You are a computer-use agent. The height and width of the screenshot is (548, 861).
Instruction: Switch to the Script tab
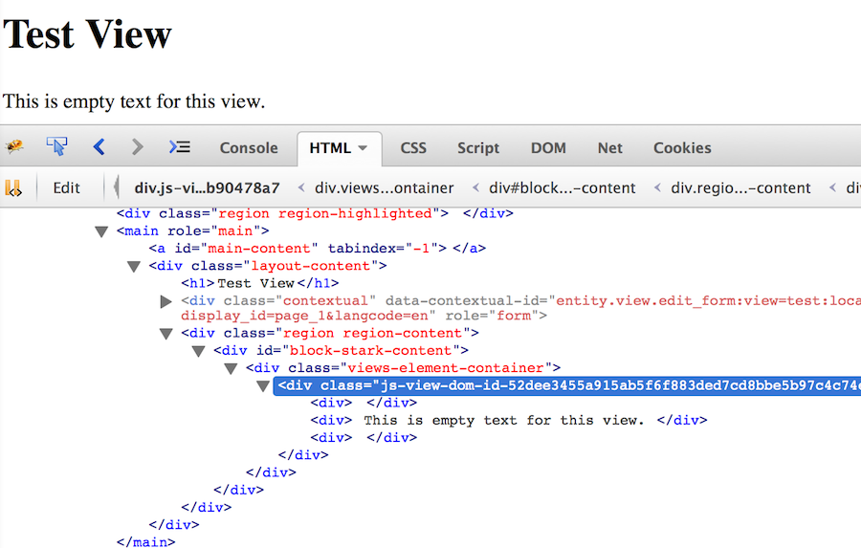click(x=478, y=148)
